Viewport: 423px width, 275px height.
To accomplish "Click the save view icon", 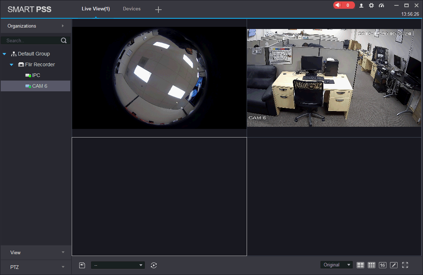I will point(82,265).
